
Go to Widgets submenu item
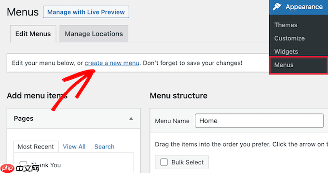point(286,51)
